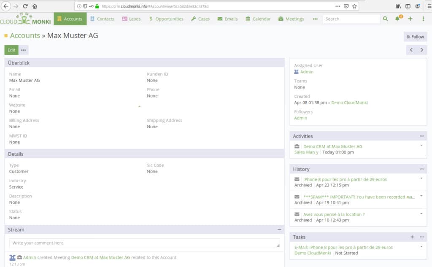432x267 pixels.
Task: Open the notifications bell icon
Action: [397, 19]
